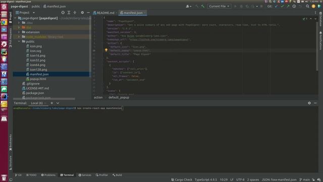Open the TODO tool window
Screen dimensions: 323x182
point(31,175)
